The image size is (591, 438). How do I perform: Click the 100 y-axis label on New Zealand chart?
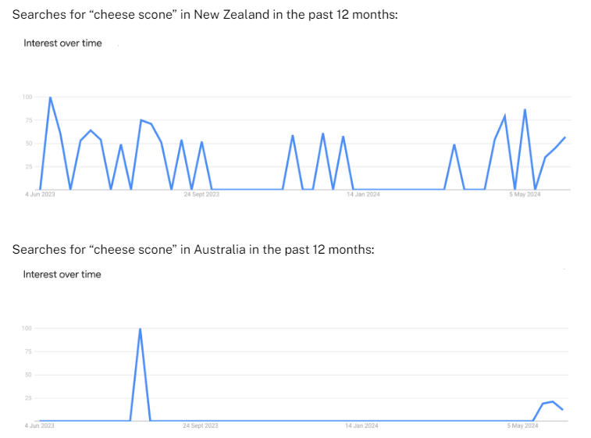(x=27, y=97)
